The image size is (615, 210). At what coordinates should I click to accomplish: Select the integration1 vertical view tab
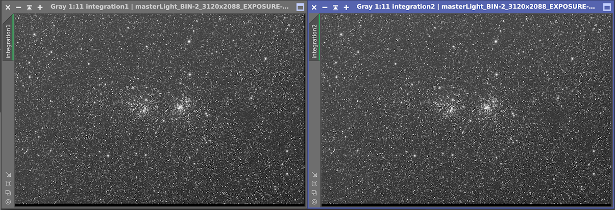8,41
